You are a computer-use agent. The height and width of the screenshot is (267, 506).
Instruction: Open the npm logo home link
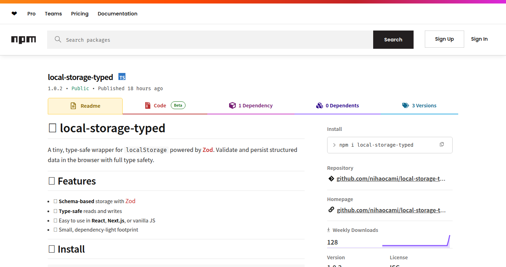tap(24, 40)
